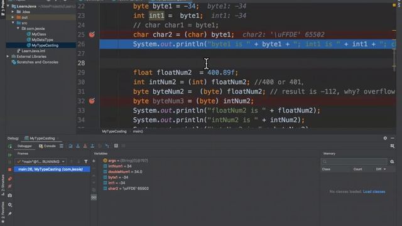Image resolution: width=402 pixels, height=226 pixels.
Task: Select the byte1 = -34 variable row
Action: 116,177
